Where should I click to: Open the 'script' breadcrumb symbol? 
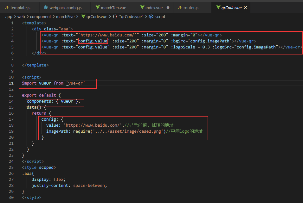(160, 17)
